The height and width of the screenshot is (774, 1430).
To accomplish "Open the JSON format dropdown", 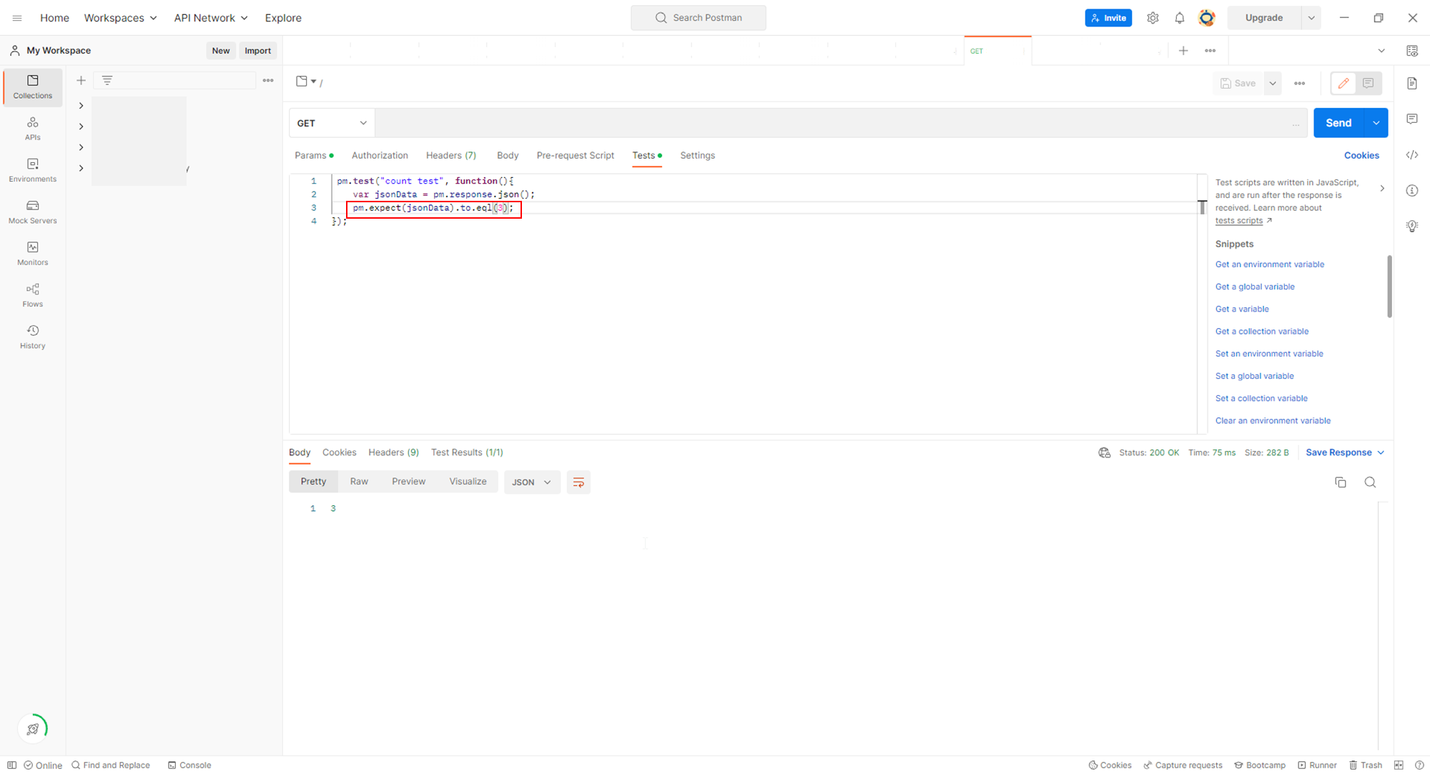I will click(531, 482).
